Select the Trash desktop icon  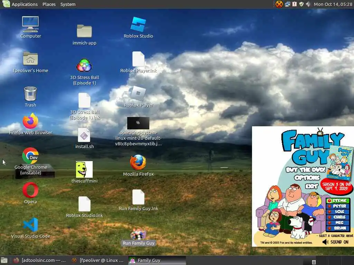point(30,94)
